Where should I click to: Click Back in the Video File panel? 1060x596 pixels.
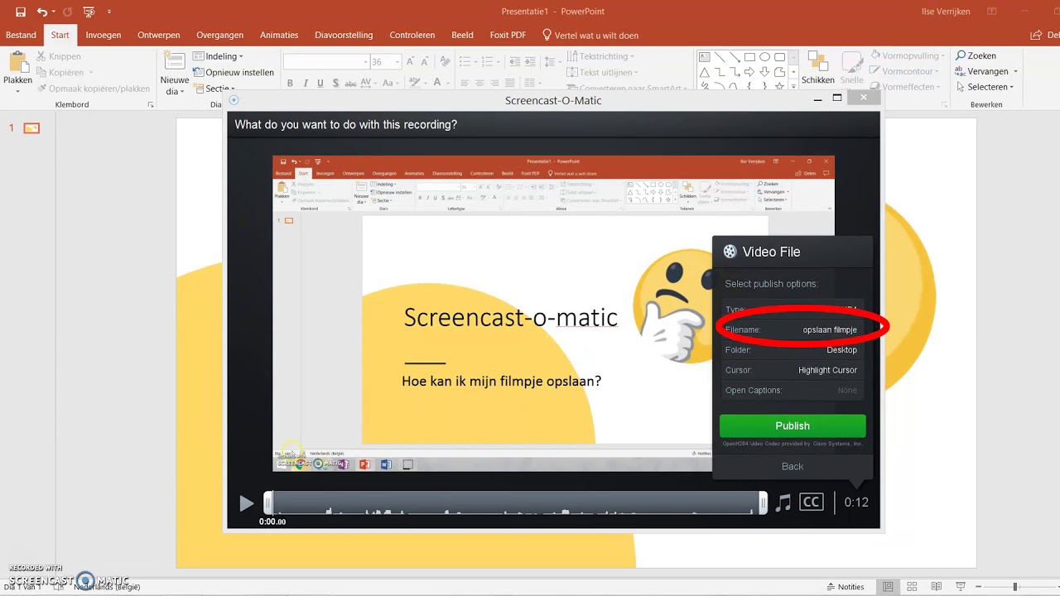click(x=793, y=466)
